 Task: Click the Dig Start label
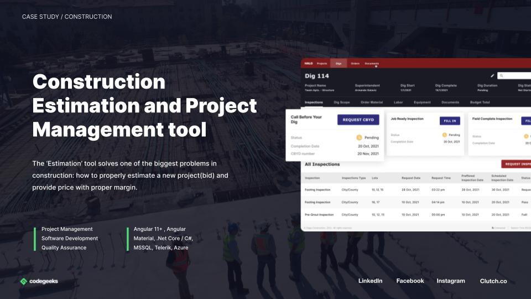(x=408, y=85)
